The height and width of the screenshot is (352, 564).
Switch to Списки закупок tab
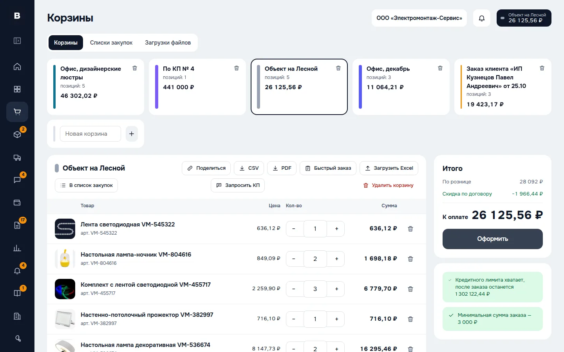click(x=111, y=43)
